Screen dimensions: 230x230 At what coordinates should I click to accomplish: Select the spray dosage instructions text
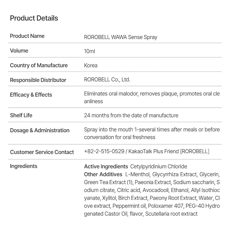click(152, 133)
